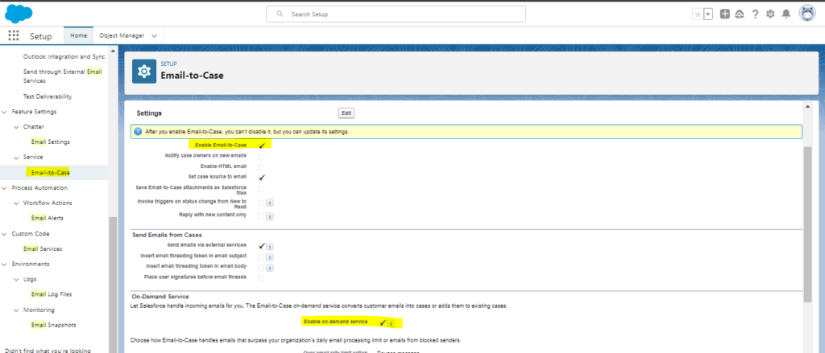Collapse the Feature Settings tree section
This screenshot has width=825, height=353.
tap(5, 111)
